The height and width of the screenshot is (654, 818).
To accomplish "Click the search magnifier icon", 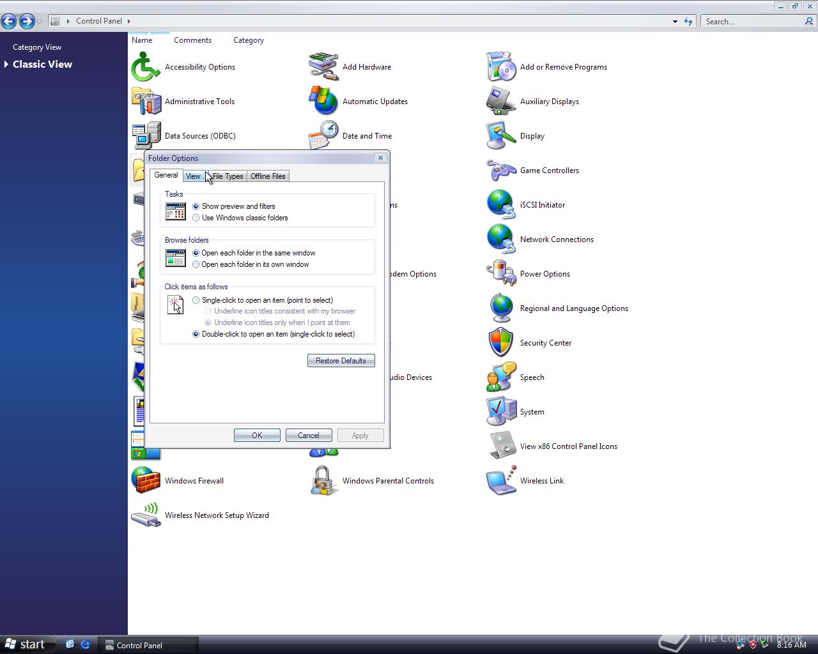I will (x=809, y=21).
